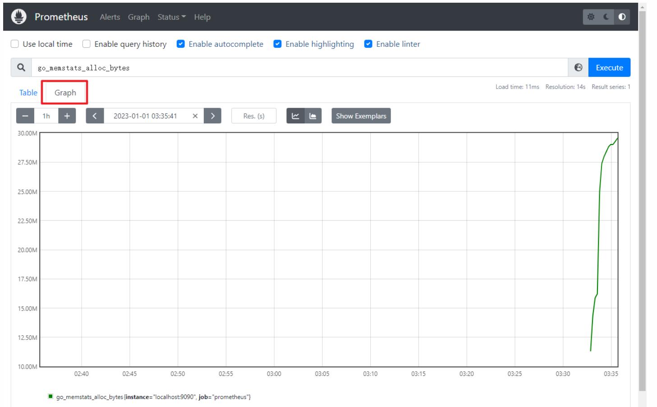The height and width of the screenshot is (407, 657).
Task: Click the page vertical scrollbar
Action: pos(643,200)
